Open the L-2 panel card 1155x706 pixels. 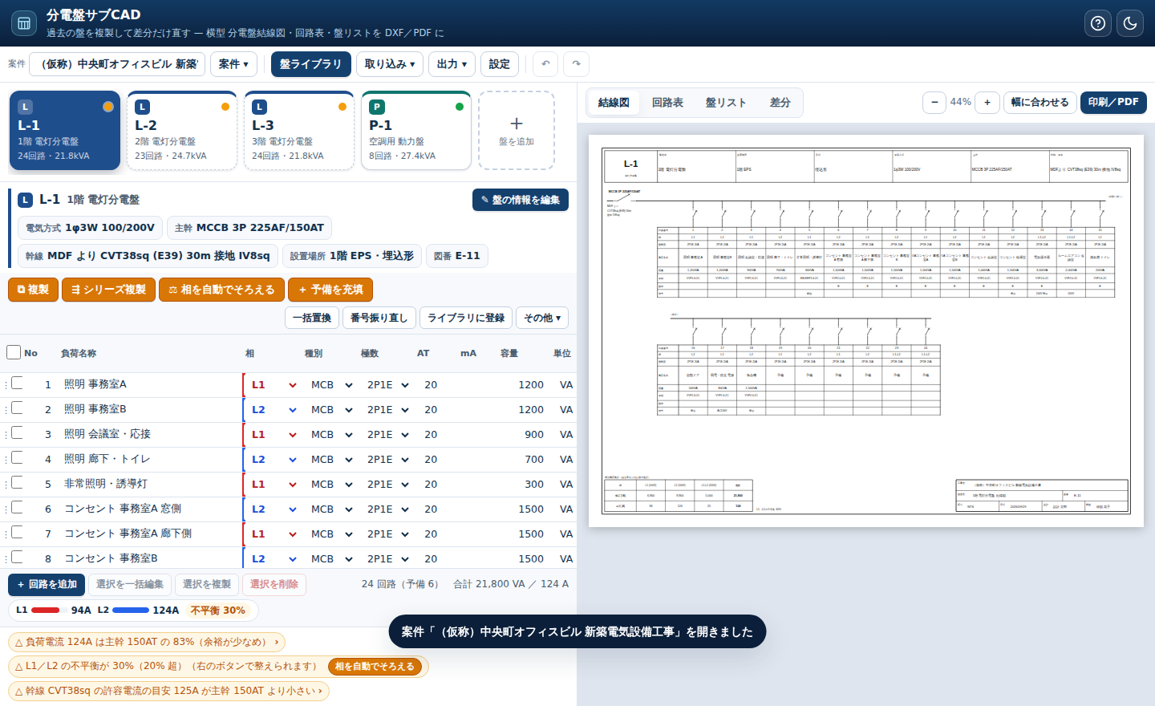coord(182,131)
